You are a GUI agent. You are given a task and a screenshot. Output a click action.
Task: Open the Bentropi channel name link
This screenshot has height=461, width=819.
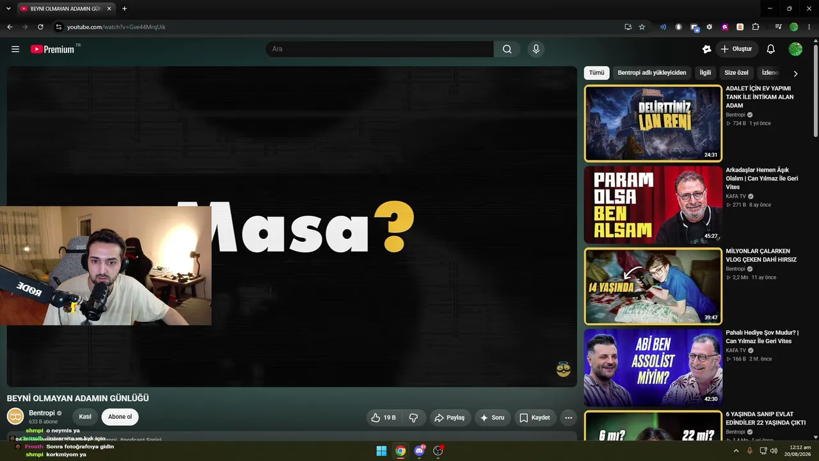(42, 413)
